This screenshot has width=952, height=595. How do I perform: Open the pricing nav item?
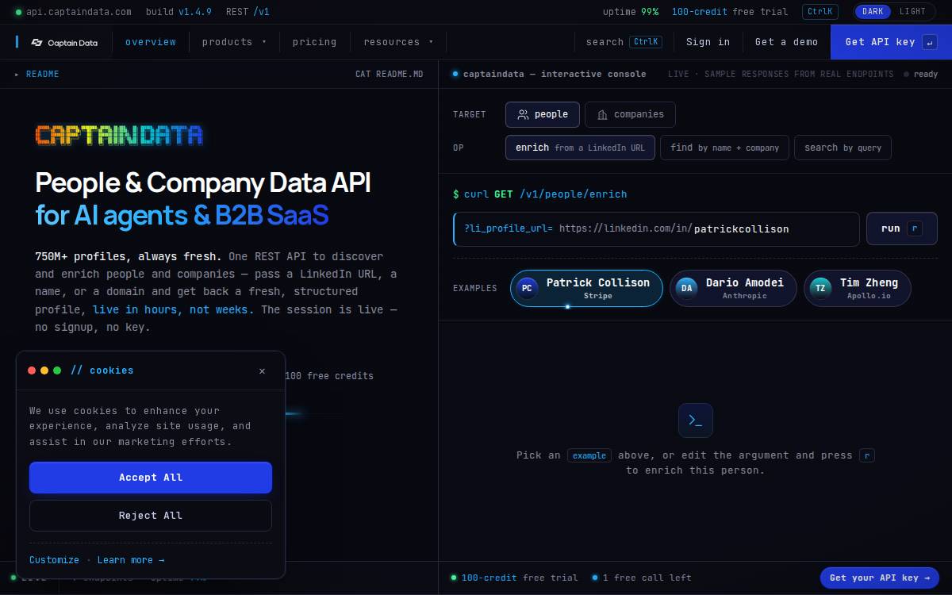[314, 42]
